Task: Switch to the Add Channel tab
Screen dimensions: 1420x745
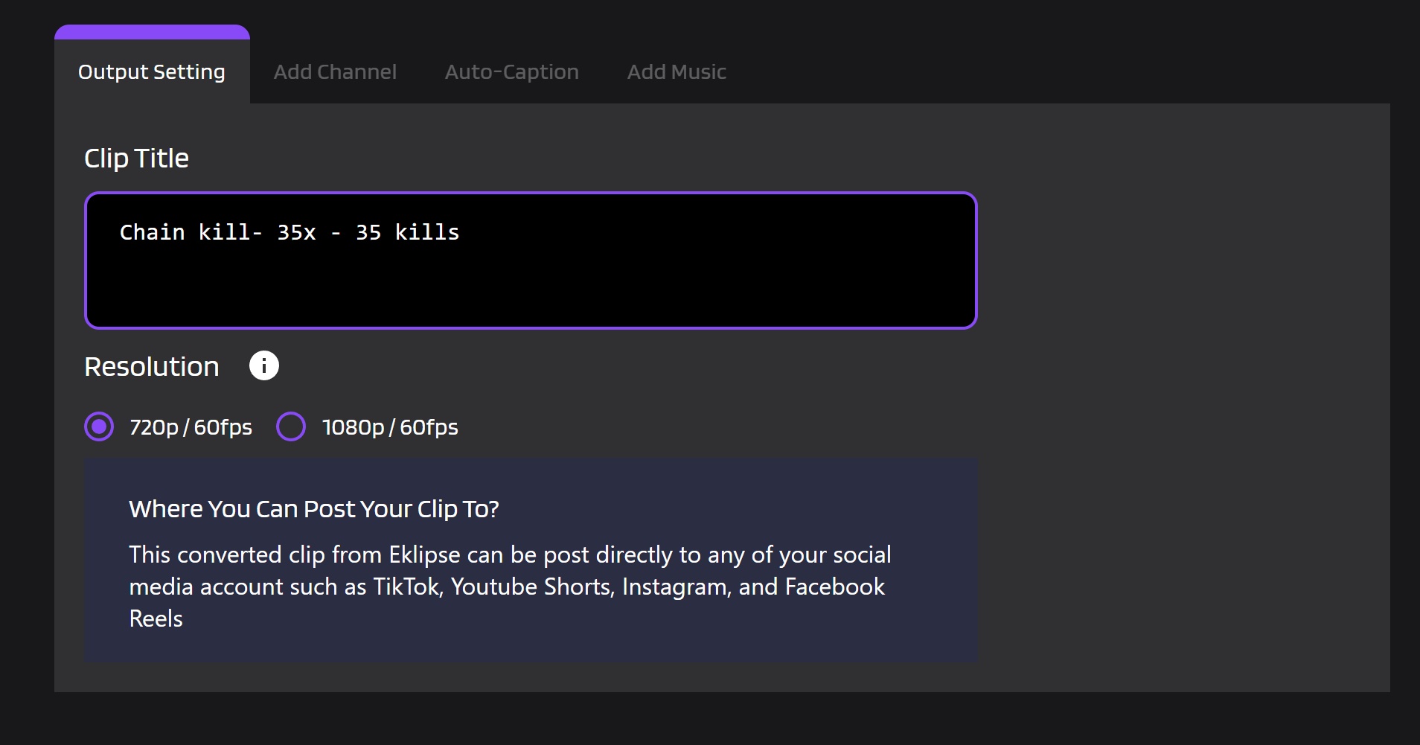Action: coord(335,71)
